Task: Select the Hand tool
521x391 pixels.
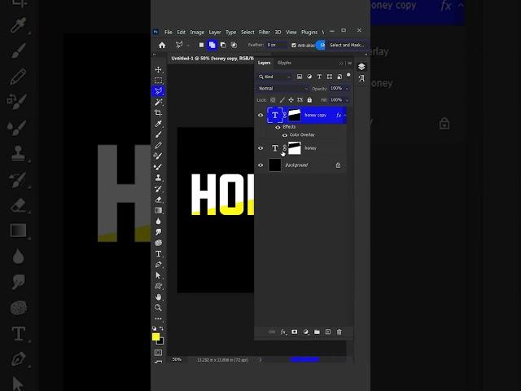Action: 158,297
